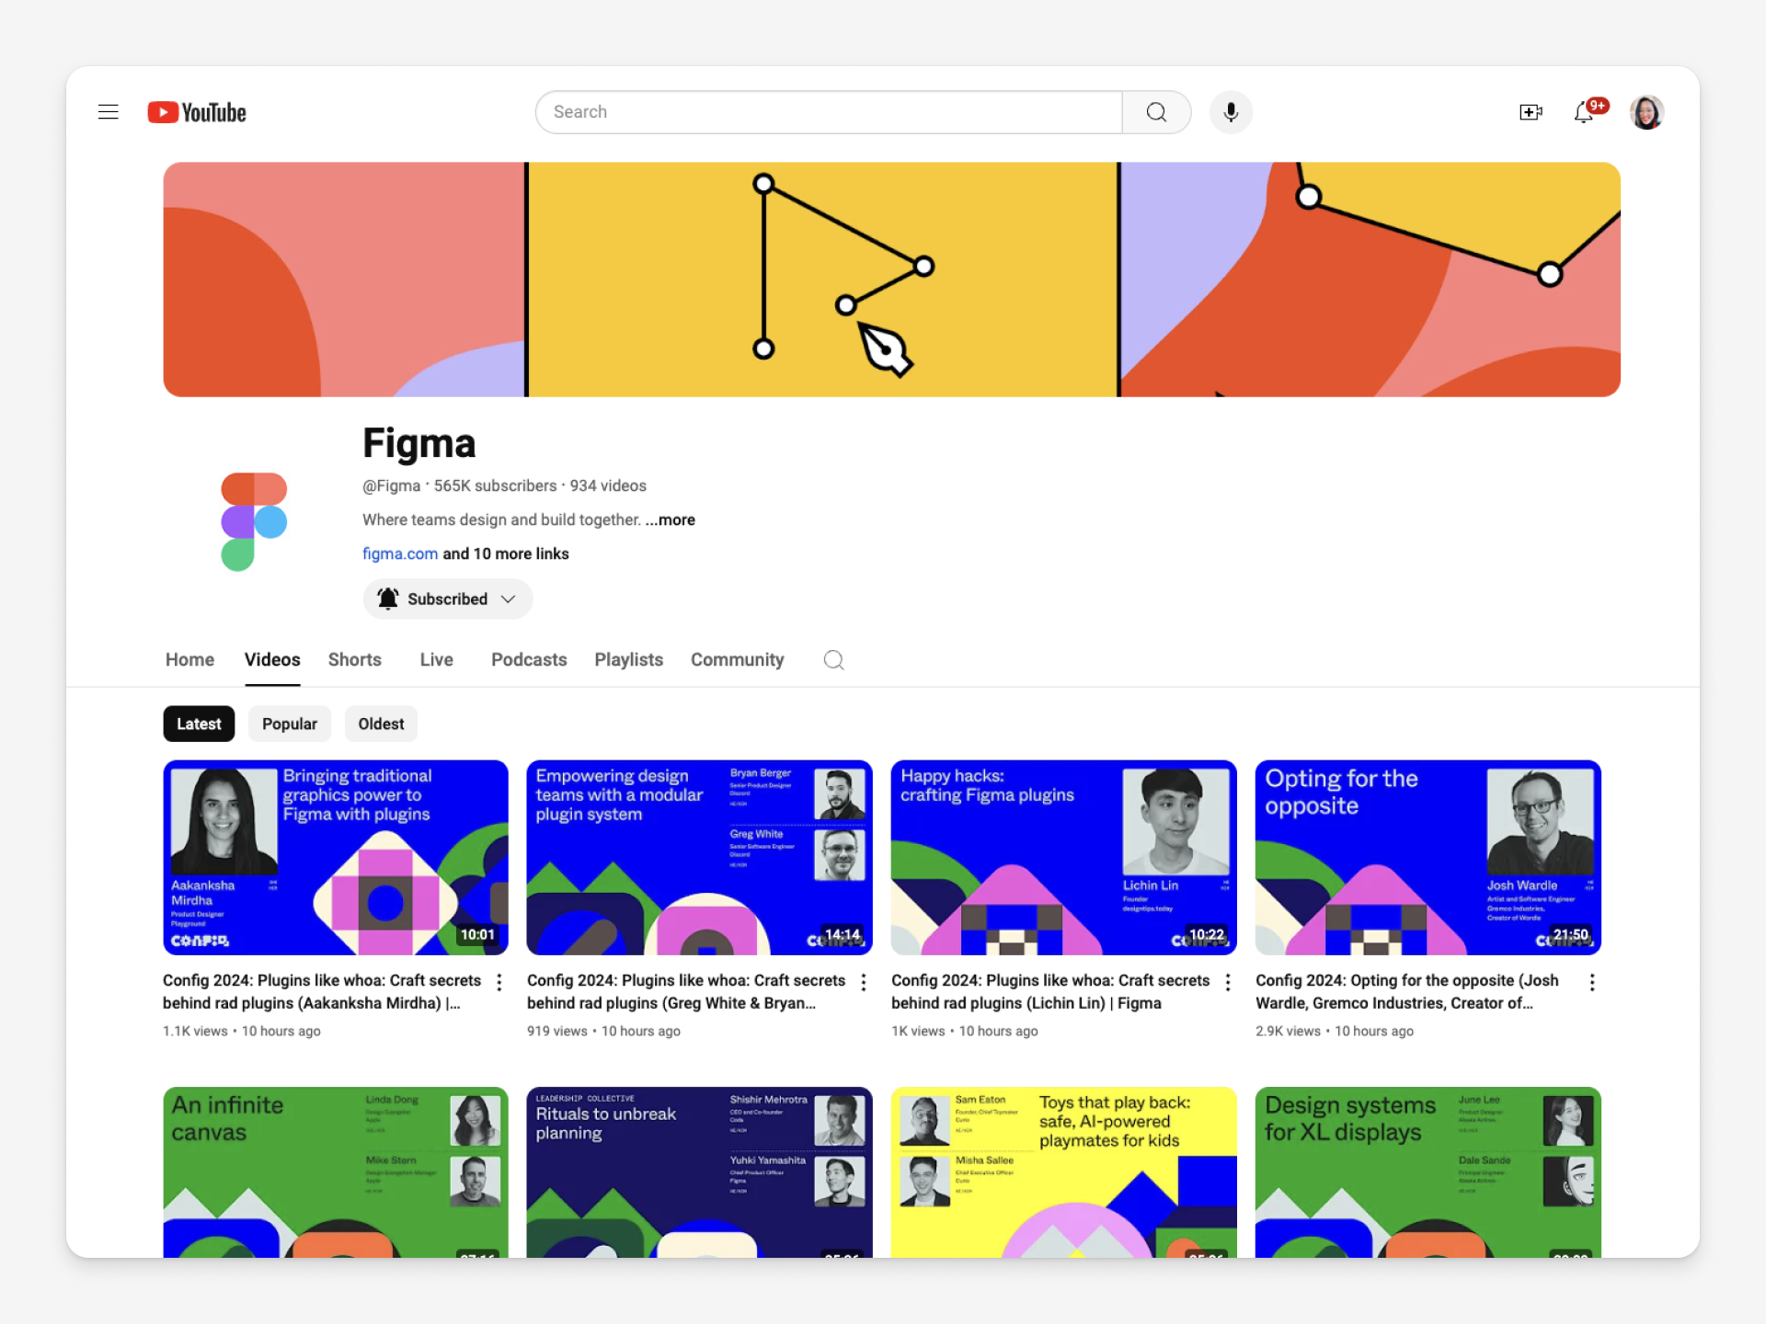Select the Videos tab
Viewport: 1766px width, 1324px height.
[x=272, y=659]
